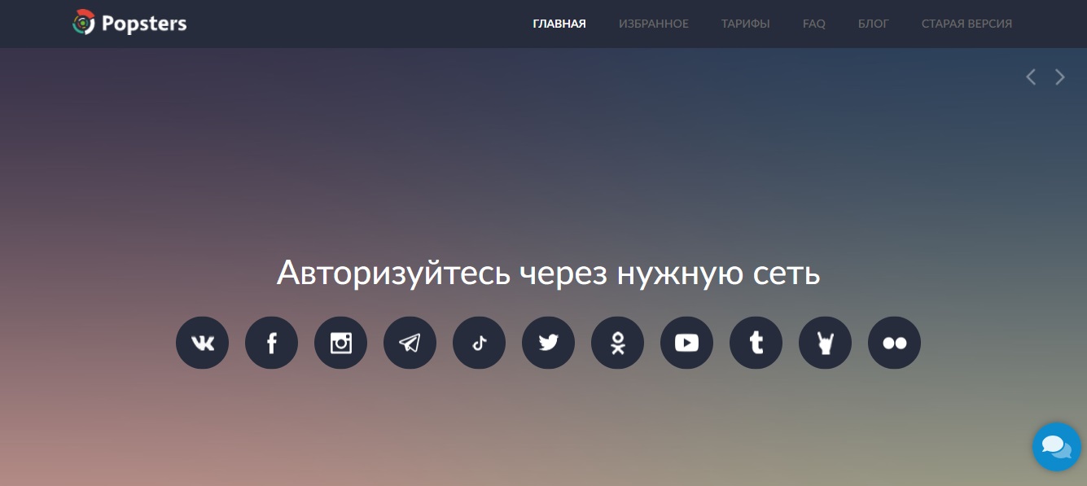Authorize using the Twitter bird icon
The height and width of the screenshot is (486, 1087).
click(x=548, y=343)
